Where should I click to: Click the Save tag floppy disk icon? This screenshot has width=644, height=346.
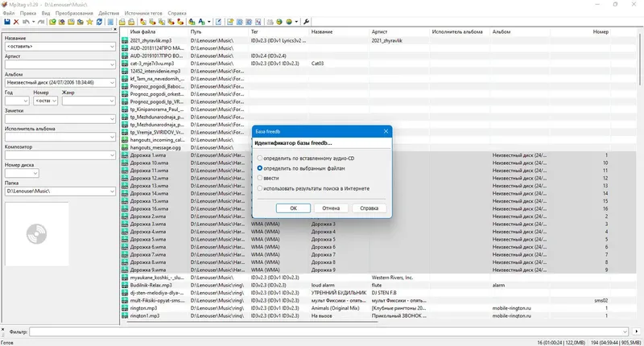(x=7, y=22)
